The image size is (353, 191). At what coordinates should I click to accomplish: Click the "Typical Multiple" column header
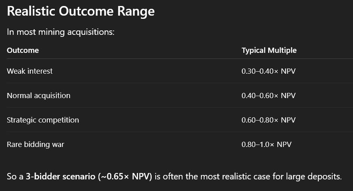coord(269,50)
